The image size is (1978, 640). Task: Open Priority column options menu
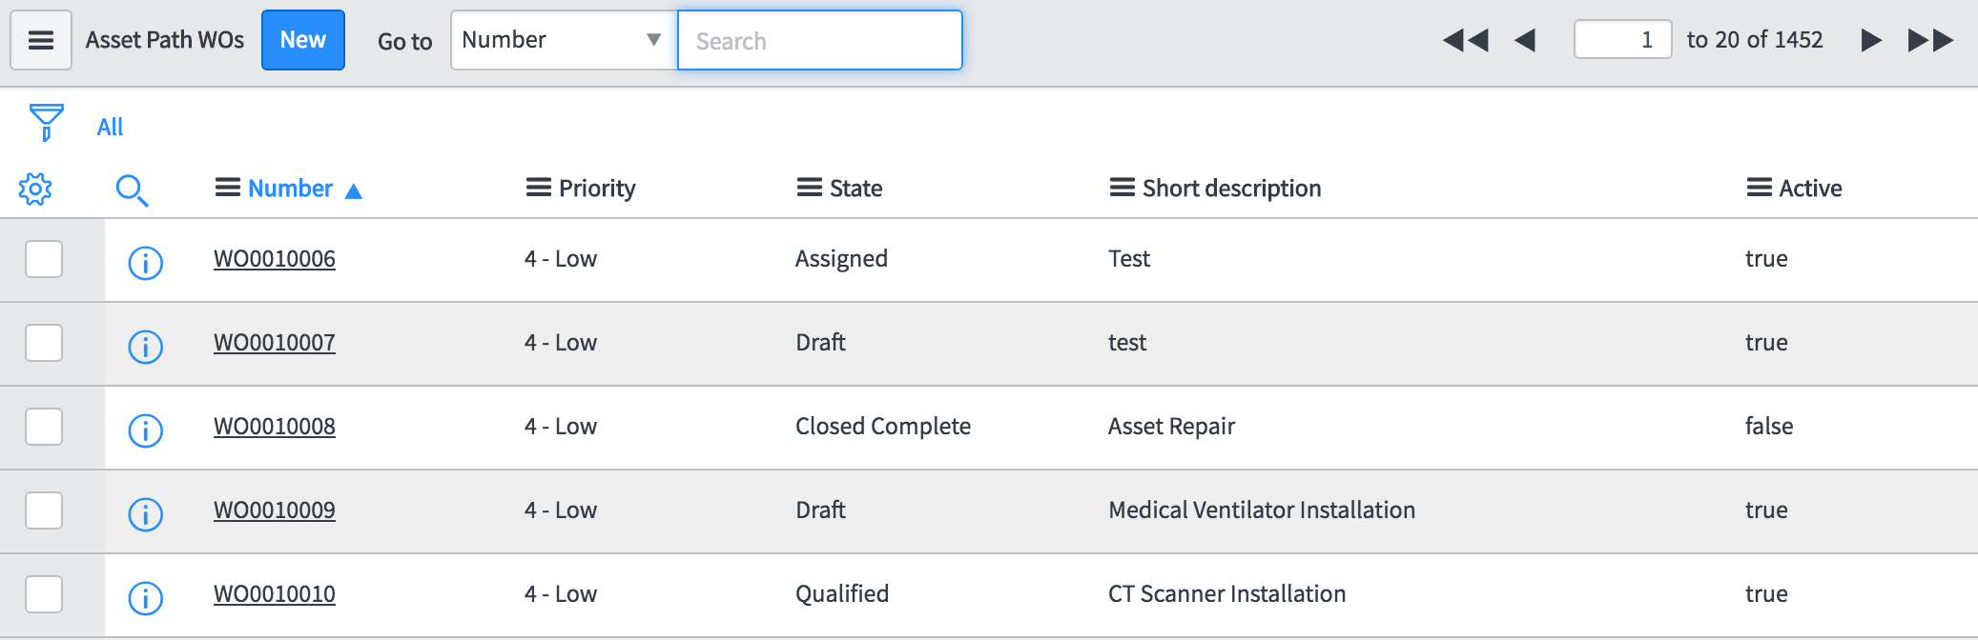pyautogui.click(x=538, y=188)
